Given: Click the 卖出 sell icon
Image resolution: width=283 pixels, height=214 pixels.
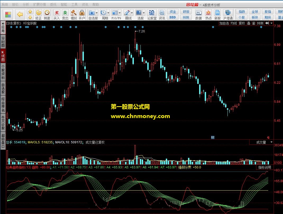Looking at the screenshot, I should click(x=65, y=13).
